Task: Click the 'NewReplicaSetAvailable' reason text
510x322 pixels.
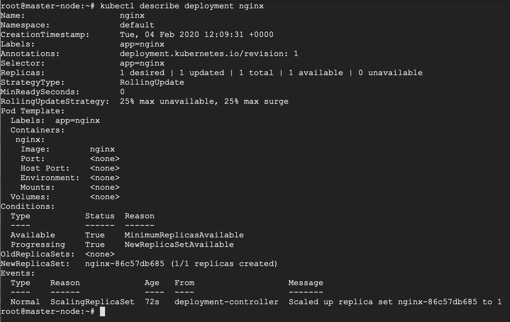Action: pyautogui.click(x=179, y=245)
